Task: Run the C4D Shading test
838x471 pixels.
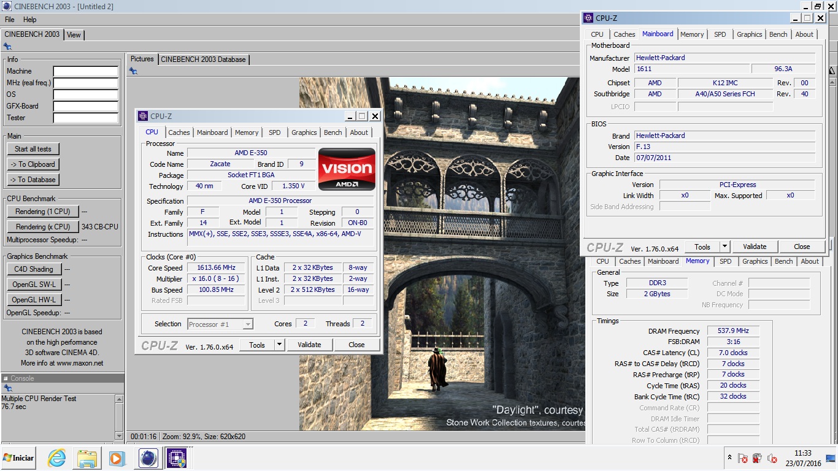Action: point(34,269)
